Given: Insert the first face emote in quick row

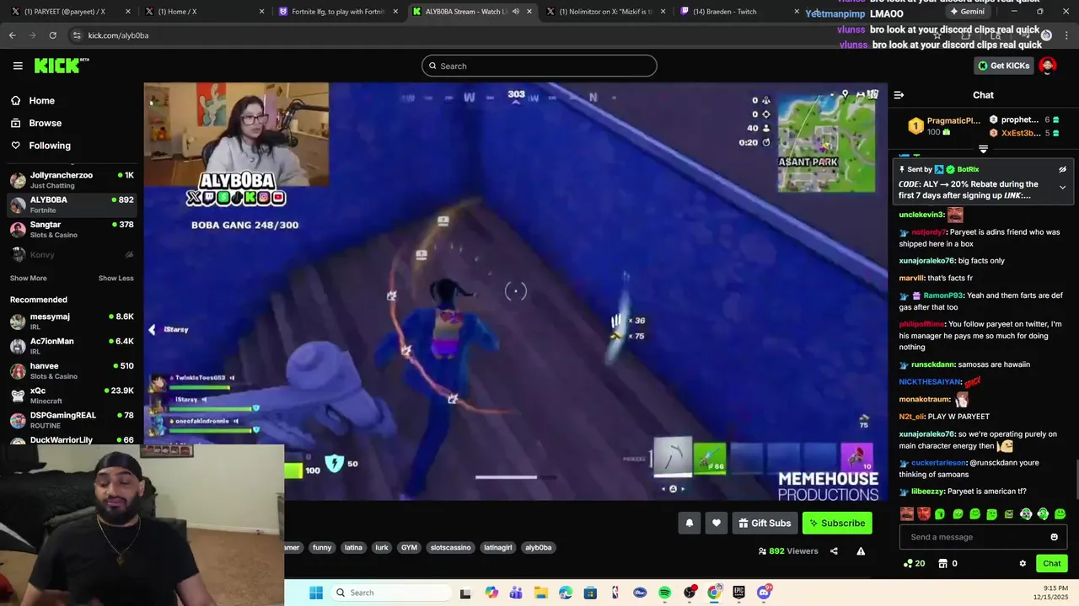Looking at the screenshot, I should tap(906, 513).
